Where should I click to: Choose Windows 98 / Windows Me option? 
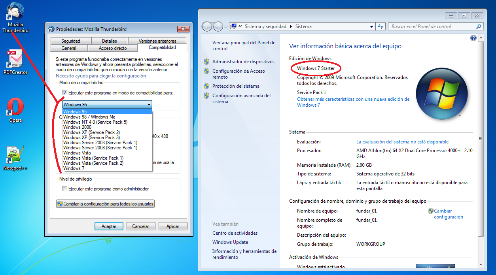click(107, 117)
